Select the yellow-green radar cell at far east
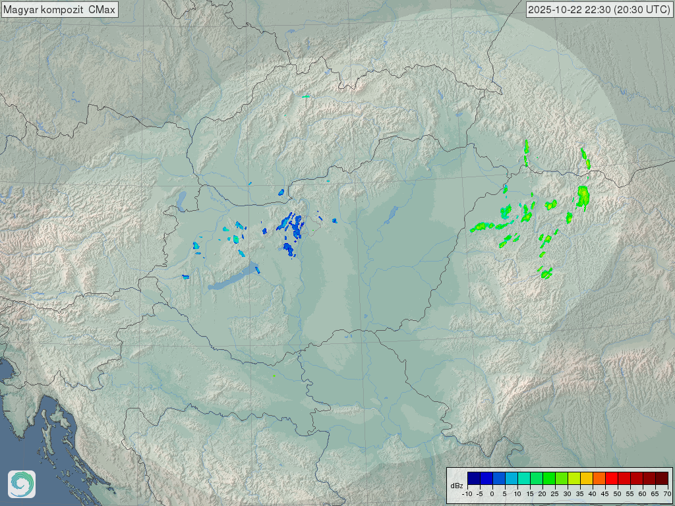This screenshot has height=506, width=675. point(583,196)
